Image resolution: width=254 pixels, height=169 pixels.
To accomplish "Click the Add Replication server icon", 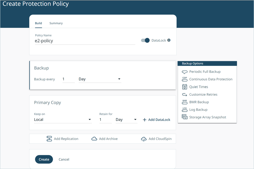I will pos(49,139).
